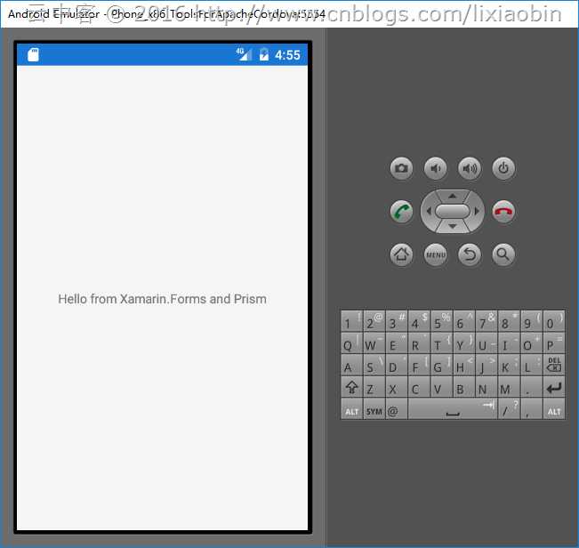Image resolution: width=579 pixels, height=548 pixels.
Task: Click the 0 number key
Action: click(554, 321)
